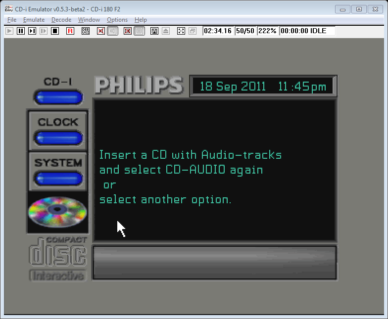Select the blue SYSTEM button
The width and height of the screenshot is (388, 319).
coord(58,178)
